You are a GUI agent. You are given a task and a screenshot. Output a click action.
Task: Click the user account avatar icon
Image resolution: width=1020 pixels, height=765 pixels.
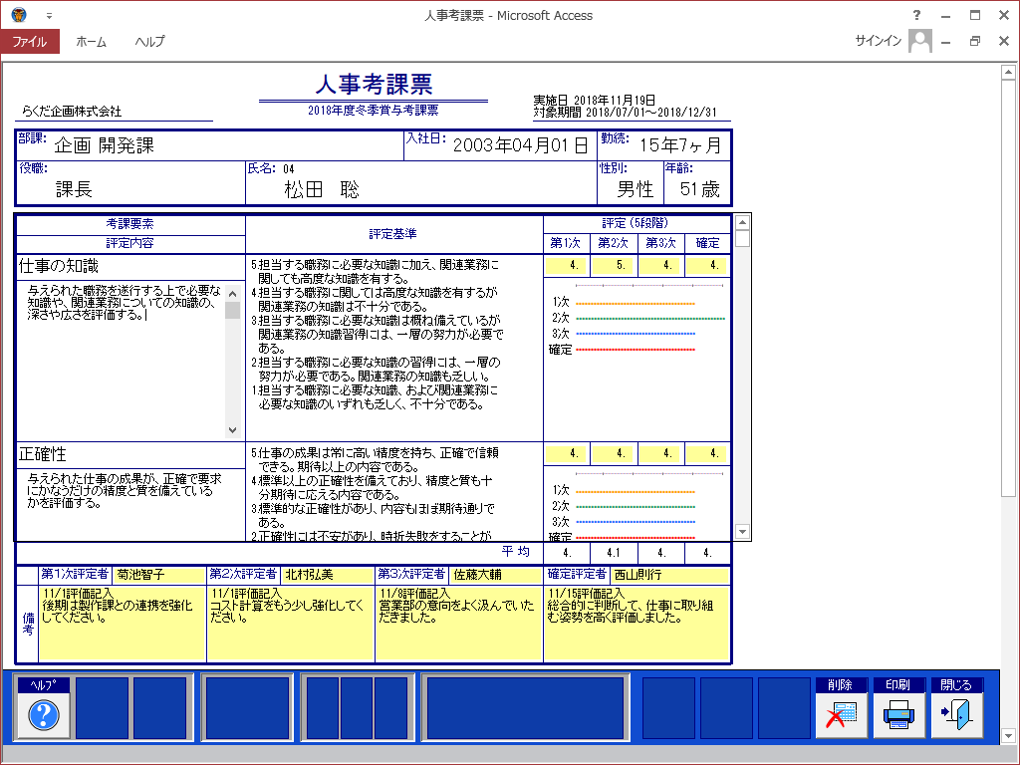(919, 41)
